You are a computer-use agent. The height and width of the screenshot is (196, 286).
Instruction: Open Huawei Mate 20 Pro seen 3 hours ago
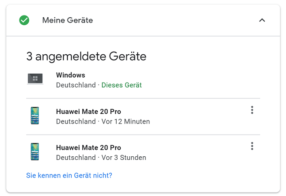click(88, 147)
